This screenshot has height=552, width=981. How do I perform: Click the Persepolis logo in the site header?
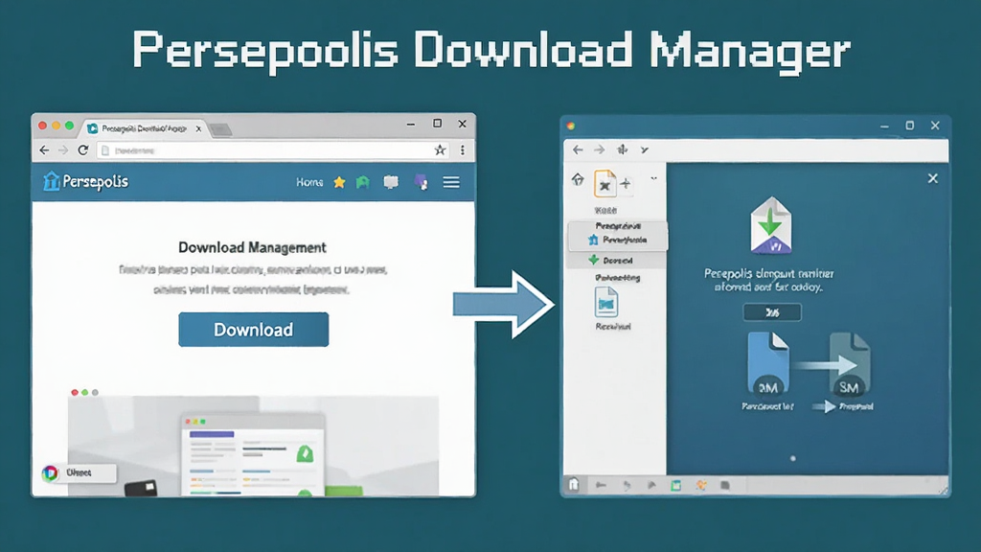[x=85, y=181]
